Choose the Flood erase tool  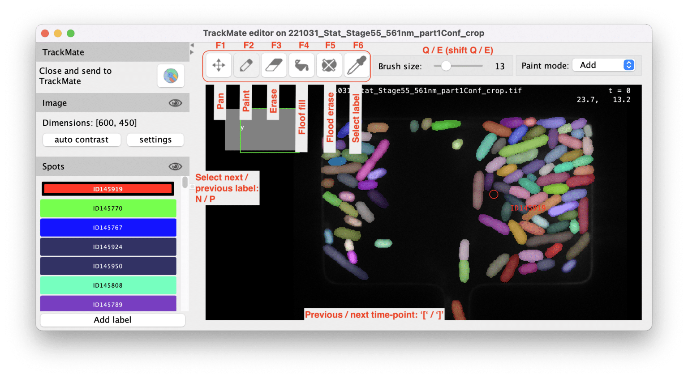[329, 65]
